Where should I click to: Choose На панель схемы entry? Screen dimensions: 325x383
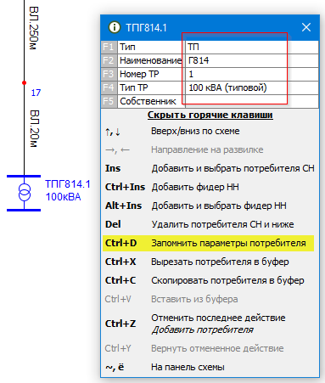tap(188, 367)
